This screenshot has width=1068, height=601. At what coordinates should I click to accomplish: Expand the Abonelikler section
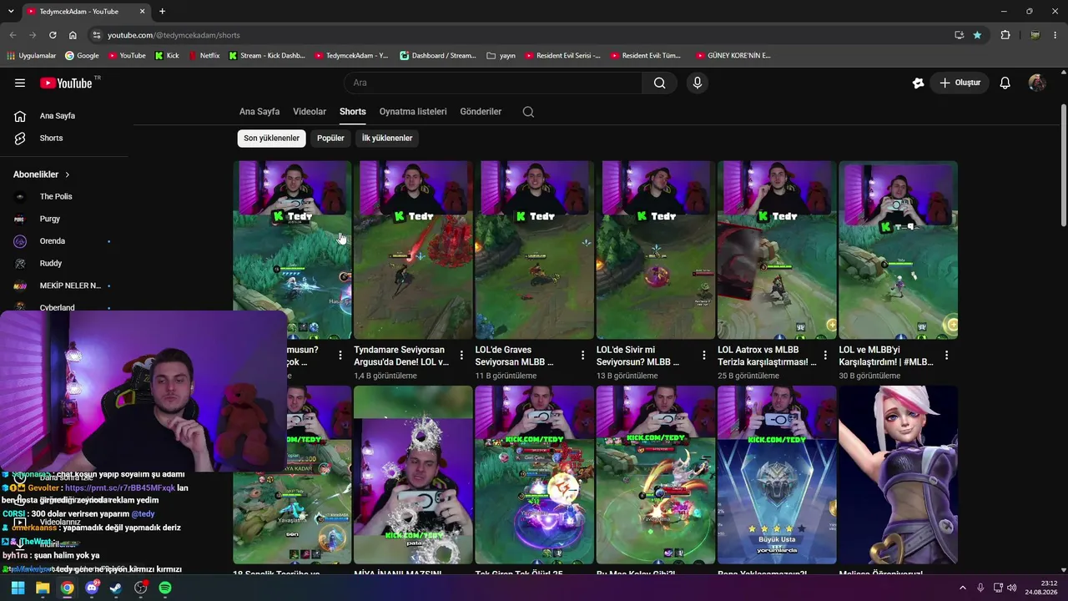42,174
